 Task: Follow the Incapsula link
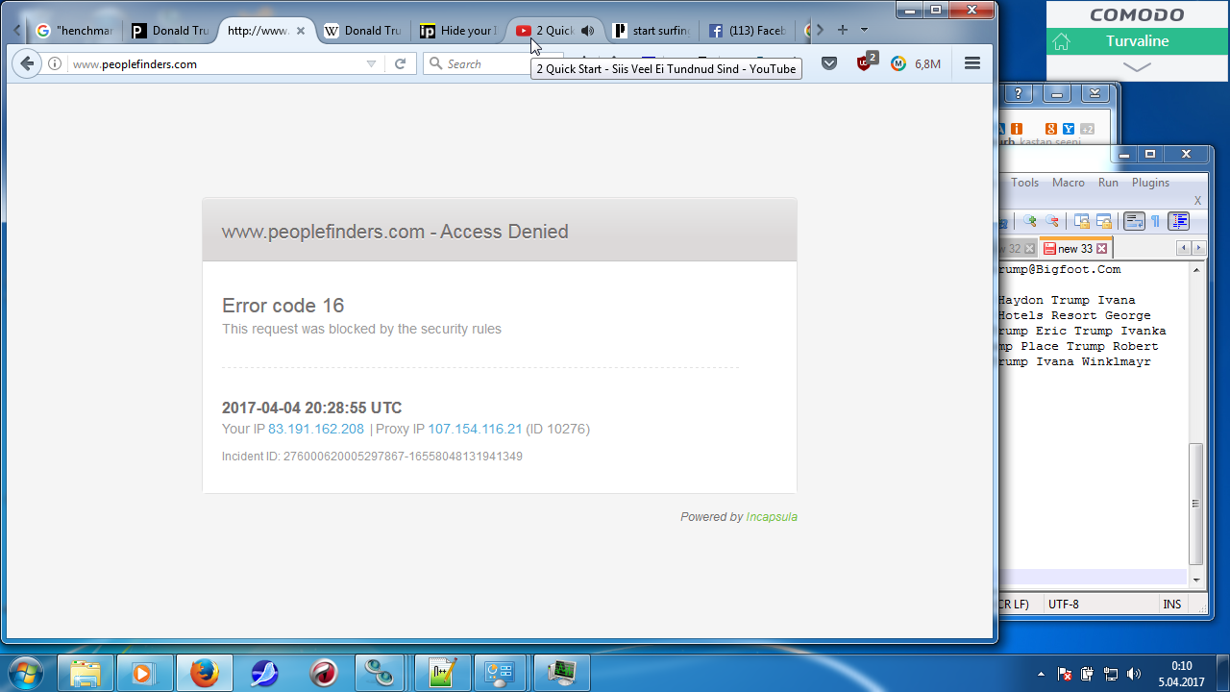click(x=772, y=517)
